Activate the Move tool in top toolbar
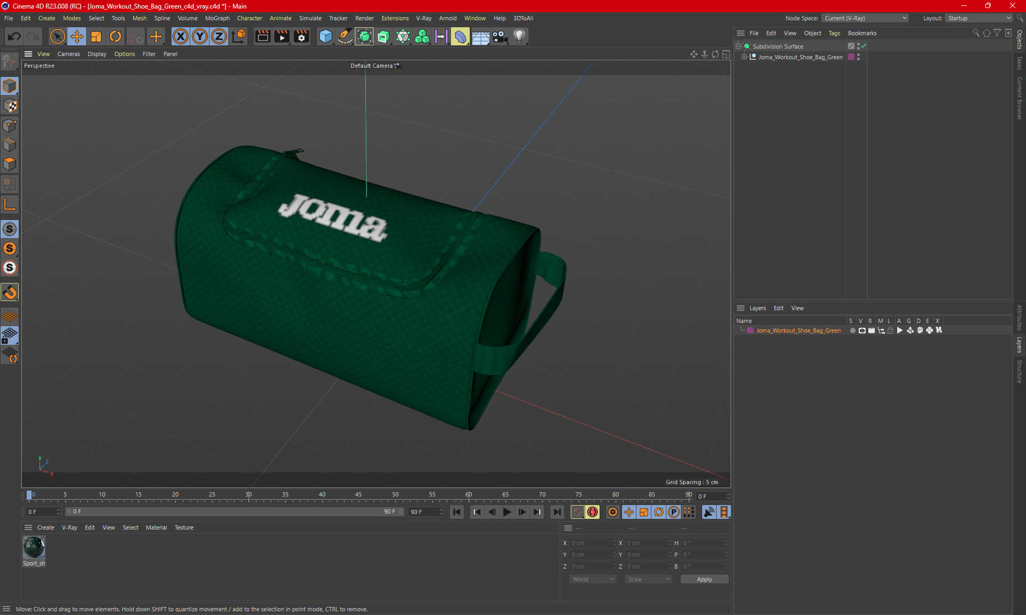Viewport: 1026px width, 615px height. coord(77,36)
